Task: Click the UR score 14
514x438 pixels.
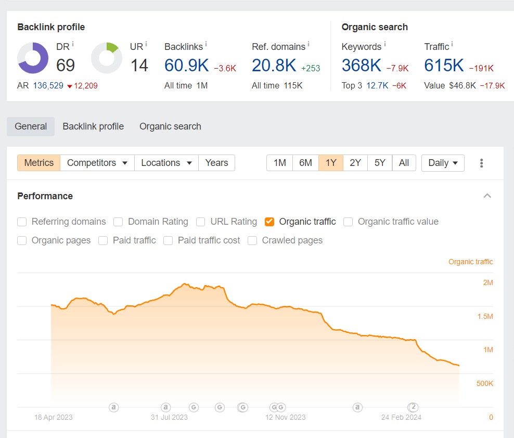Action: (x=139, y=65)
